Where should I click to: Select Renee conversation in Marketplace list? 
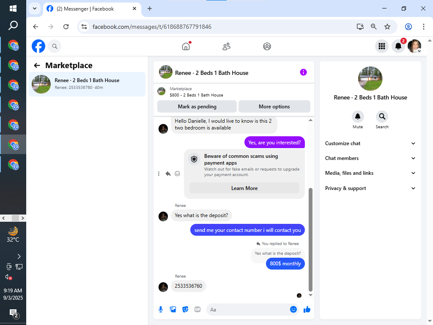click(x=87, y=84)
